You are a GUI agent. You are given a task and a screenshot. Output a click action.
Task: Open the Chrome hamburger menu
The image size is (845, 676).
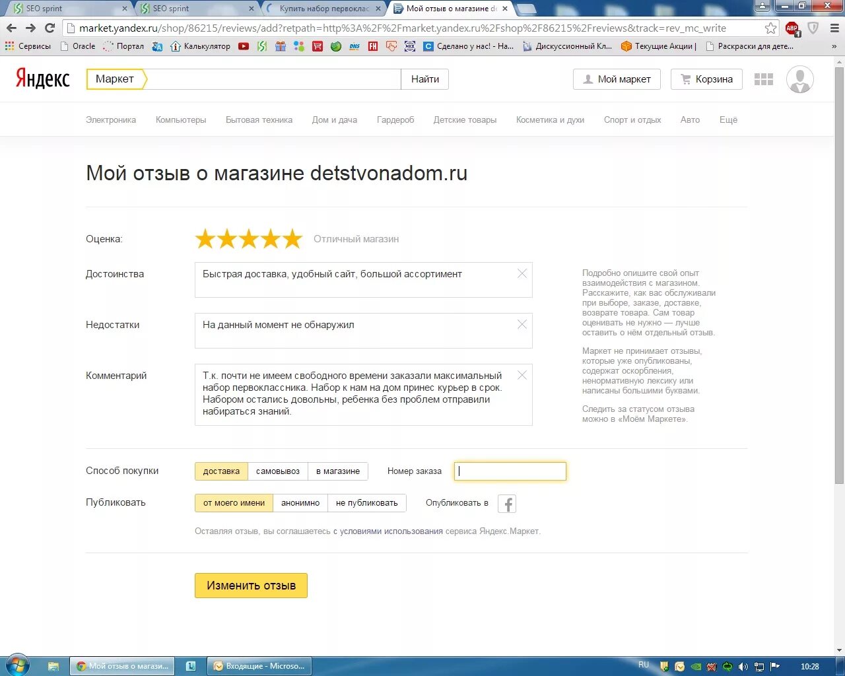point(834,28)
